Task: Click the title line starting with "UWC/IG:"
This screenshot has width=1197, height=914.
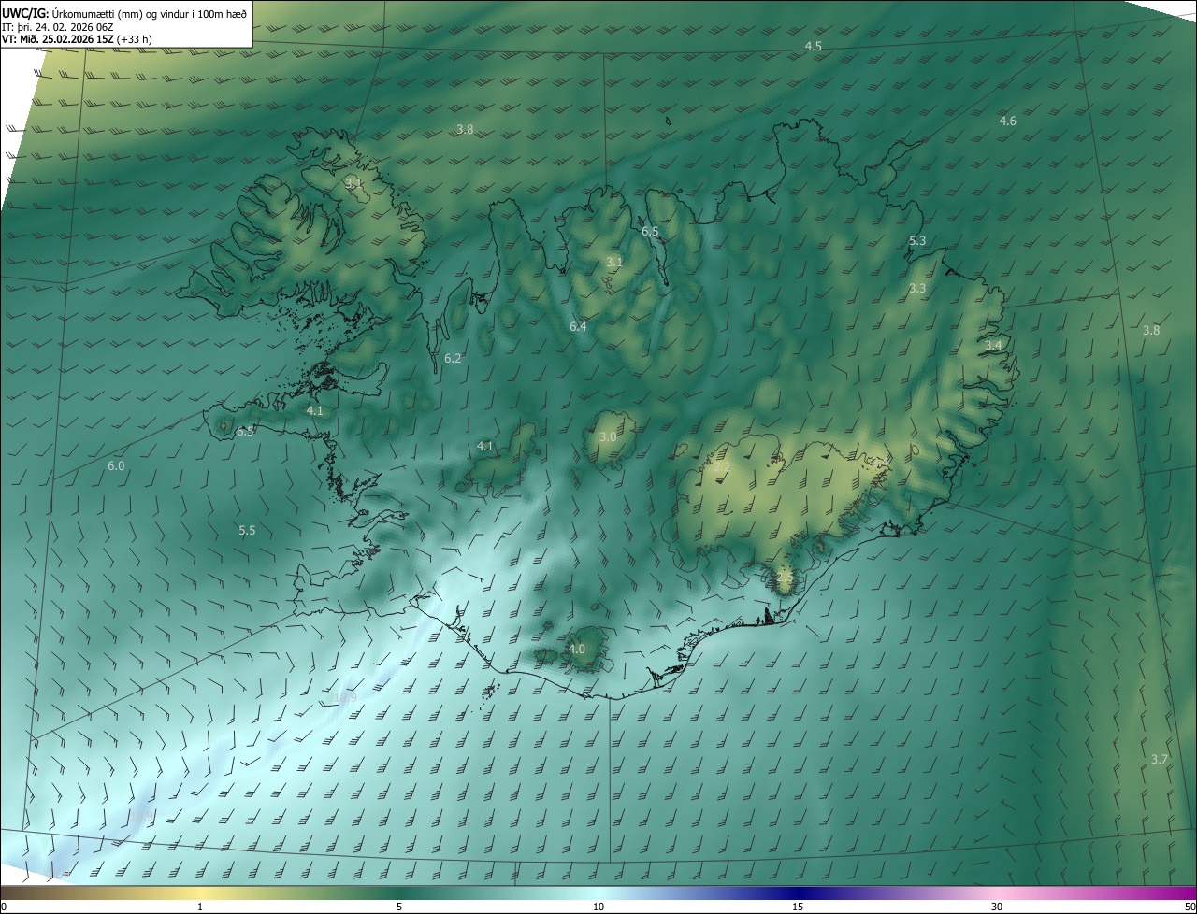Action: pyautogui.click(x=124, y=13)
